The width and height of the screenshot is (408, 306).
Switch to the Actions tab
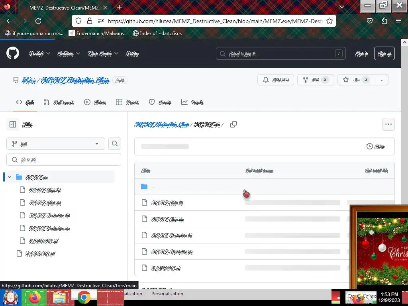pyautogui.click(x=95, y=102)
